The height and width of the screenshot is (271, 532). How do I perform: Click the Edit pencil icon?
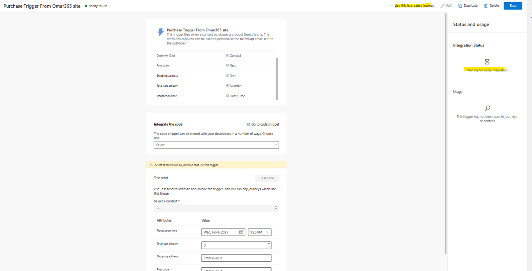pos(443,6)
